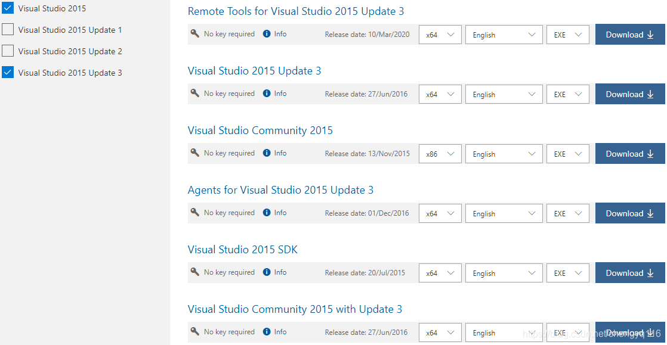The height and width of the screenshot is (345, 667).
Task: Open x64 dropdown for Community 2015 with Update 3
Action: [x=440, y=332]
